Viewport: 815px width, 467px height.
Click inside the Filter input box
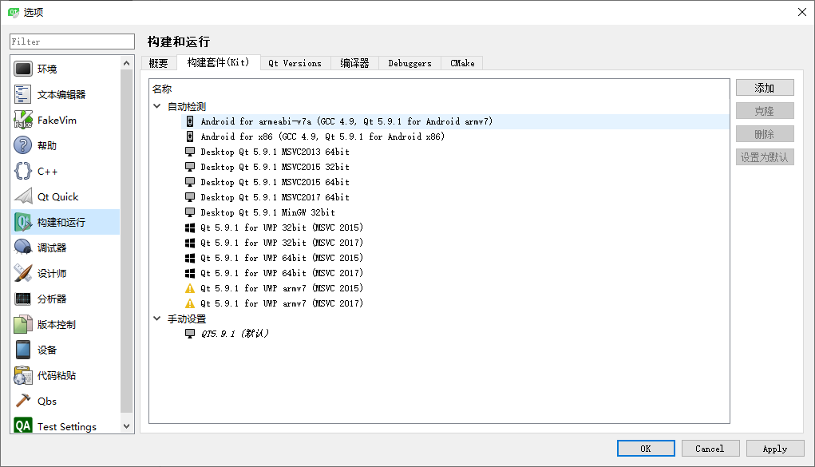click(x=71, y=41)
